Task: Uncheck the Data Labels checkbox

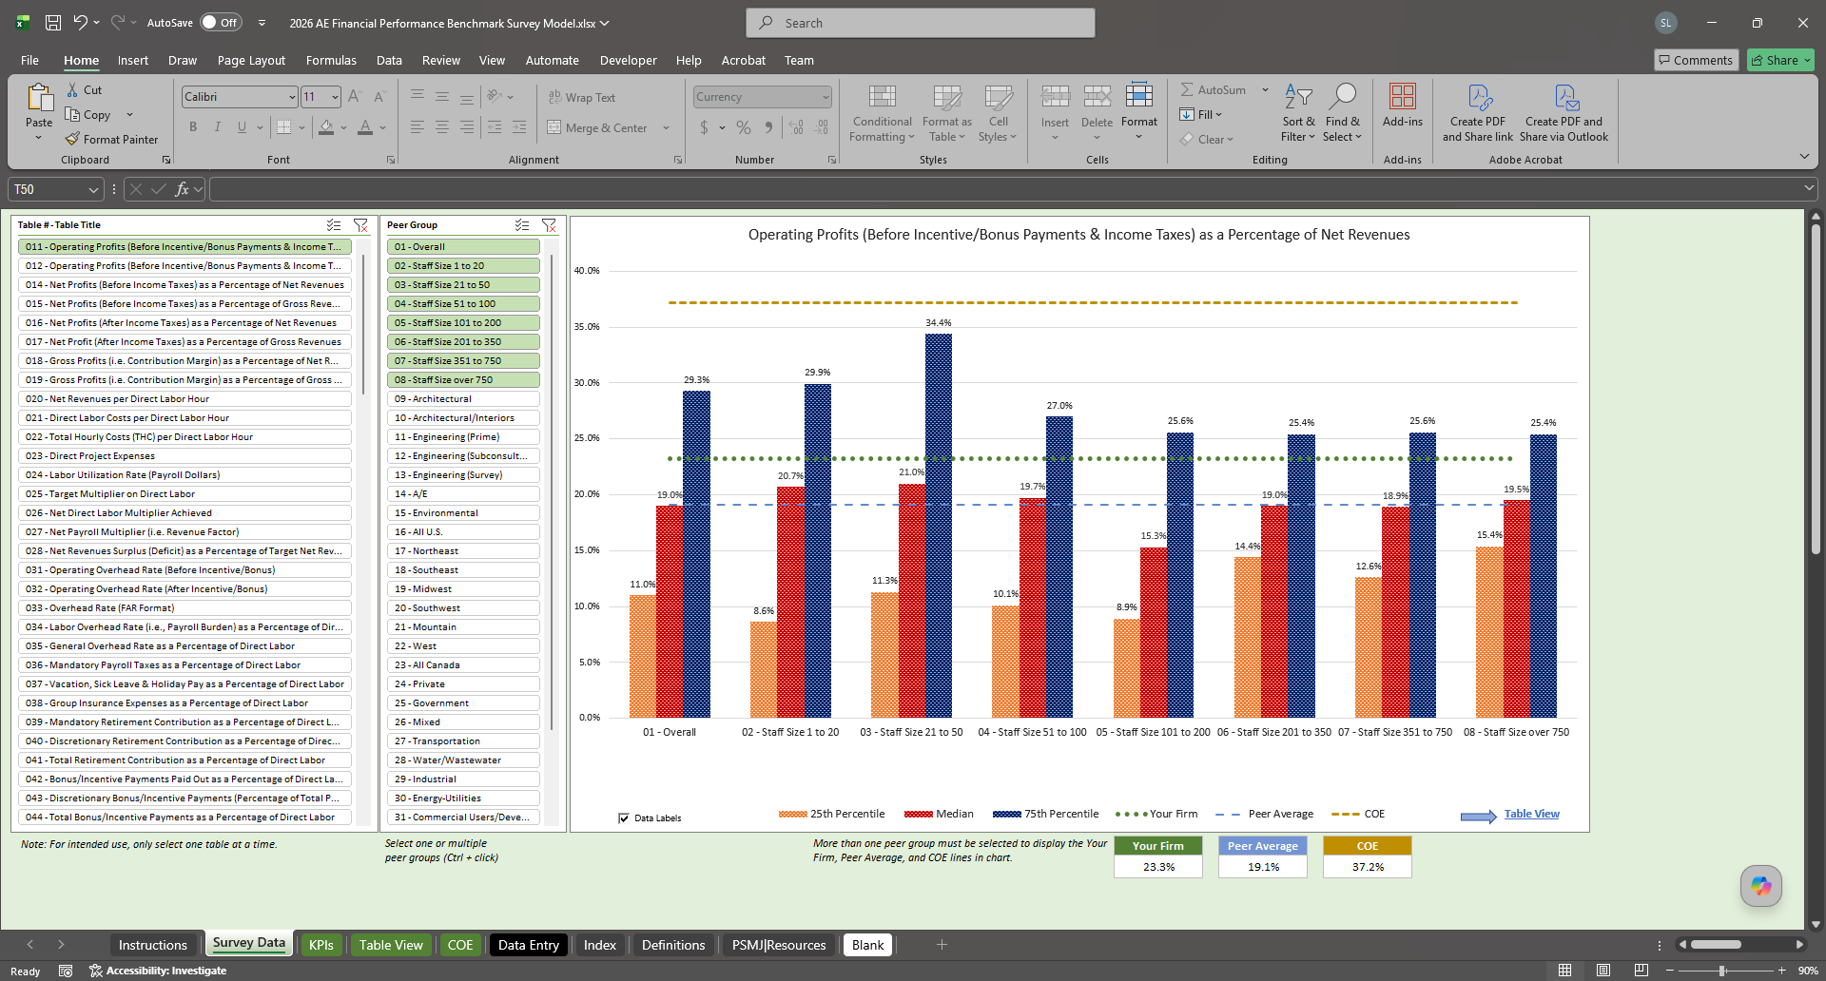Action: pos(624,817)
